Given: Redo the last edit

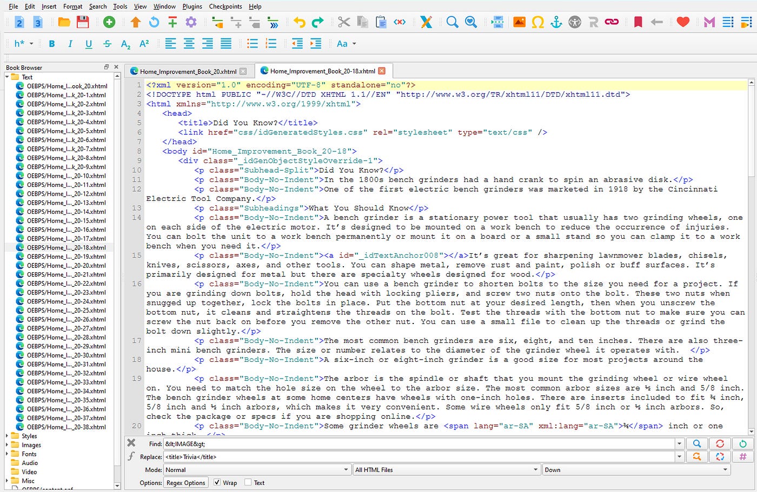Looking at the screenshot, I should click(x=318, y=22).
